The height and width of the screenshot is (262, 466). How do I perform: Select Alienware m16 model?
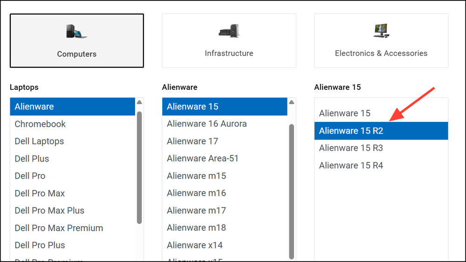tap(225, 193)
